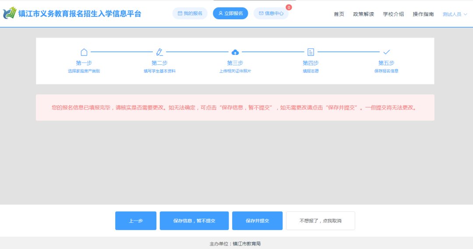The image size is (473, 249).
Task: Click the checkmark icon for step five
Action: (386, 52)
